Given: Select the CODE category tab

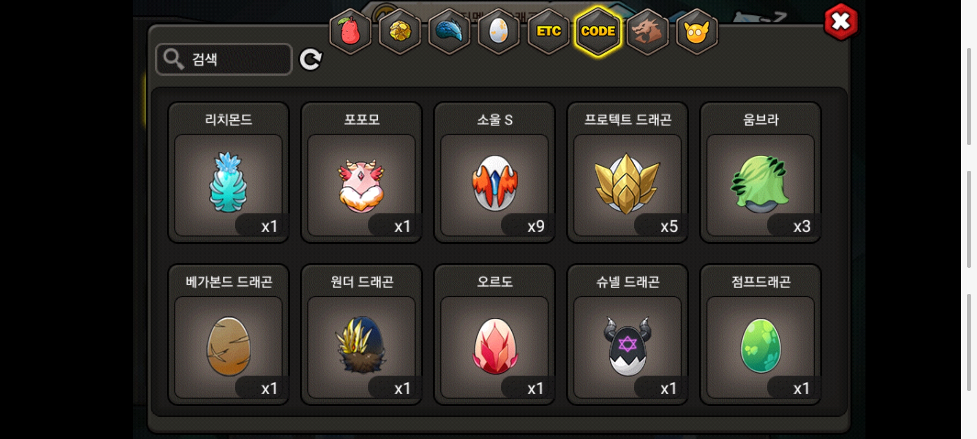Looking at the screenshot, I should click(x=598, y=32).
